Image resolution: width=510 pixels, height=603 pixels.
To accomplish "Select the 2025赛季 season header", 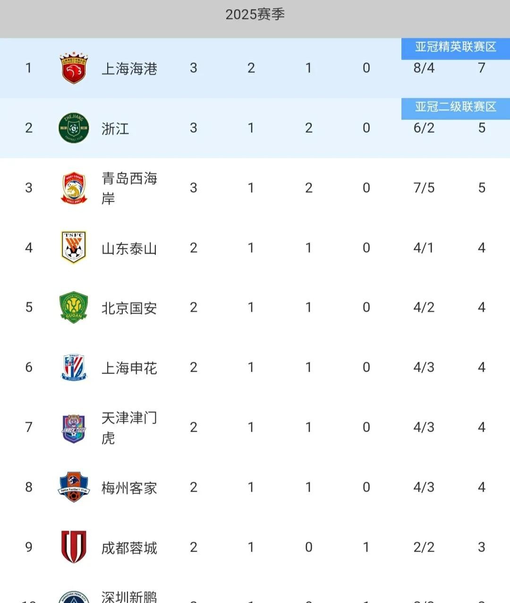I will 255,14.
